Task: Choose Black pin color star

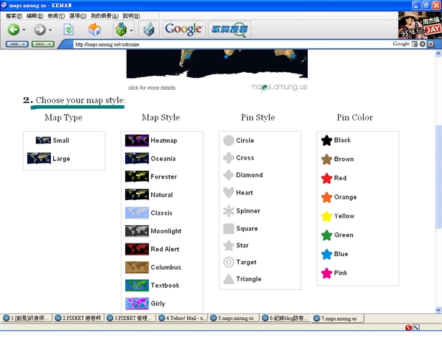Action: [326, 141]
